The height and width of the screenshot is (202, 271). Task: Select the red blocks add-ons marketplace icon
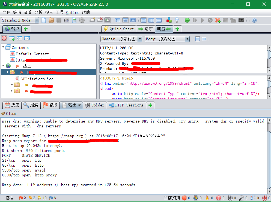pyautogui.click(x=169, y=20)
